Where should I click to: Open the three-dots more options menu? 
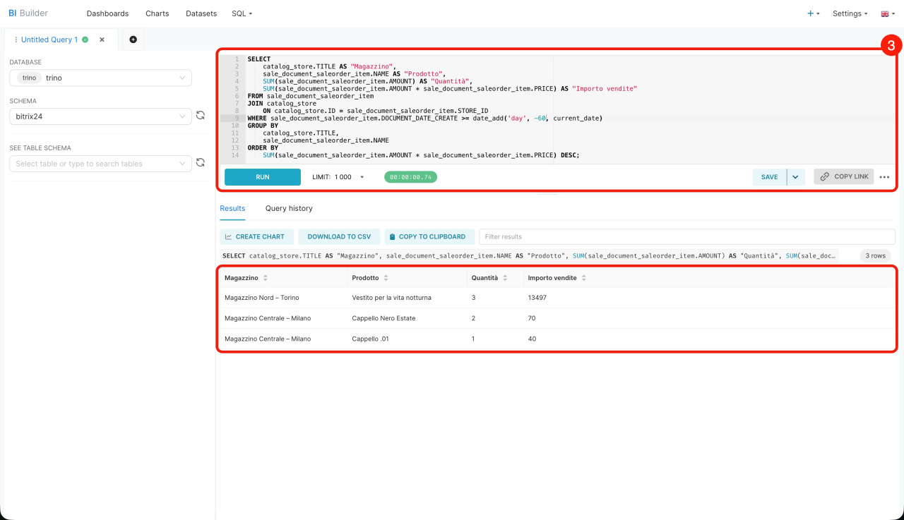pyautogui.click(x=884, y=177)
